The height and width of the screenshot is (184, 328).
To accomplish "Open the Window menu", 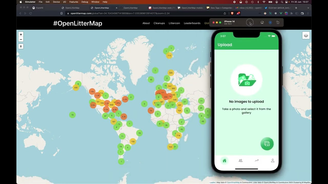I will (x=95, y=2).
